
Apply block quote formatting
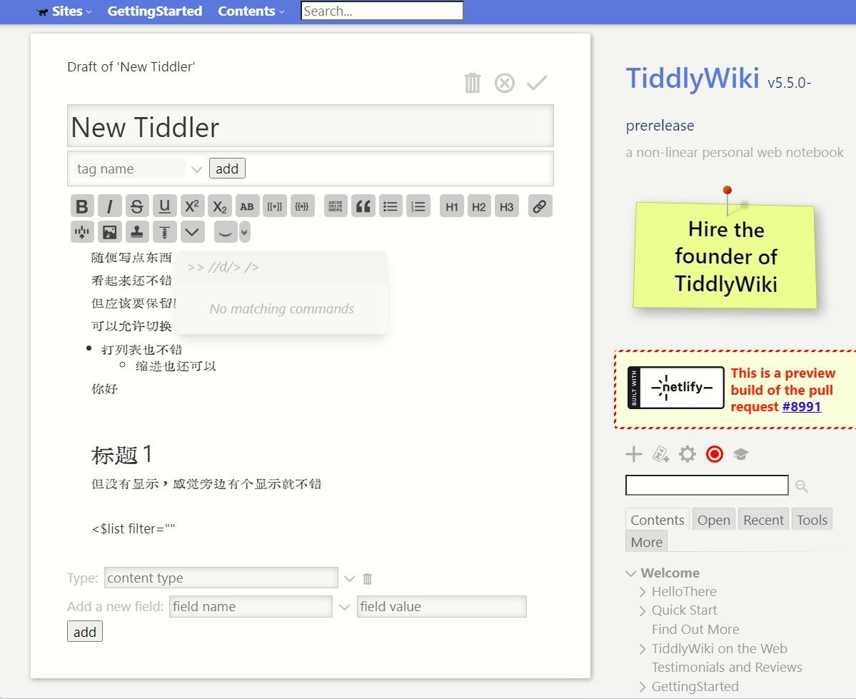click(363, 206)
